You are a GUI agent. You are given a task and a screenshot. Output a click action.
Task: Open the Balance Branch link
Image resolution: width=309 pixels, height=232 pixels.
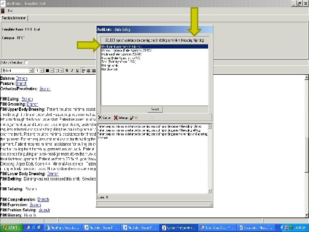pos(21,78)
